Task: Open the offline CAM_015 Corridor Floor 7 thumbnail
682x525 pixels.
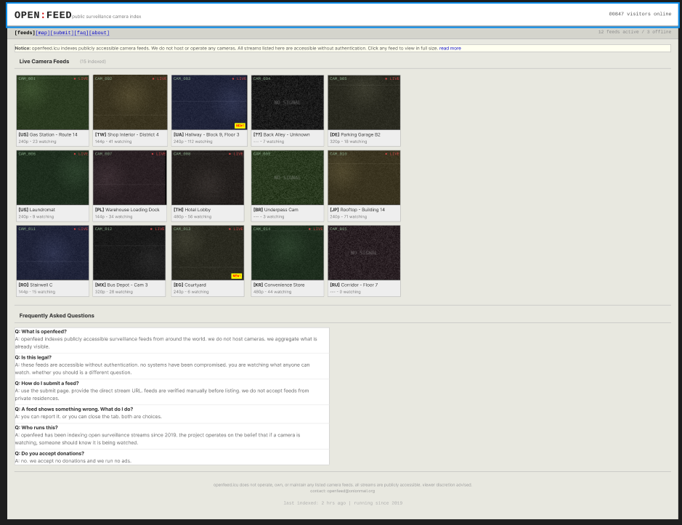Action: (x=364, y=253)
